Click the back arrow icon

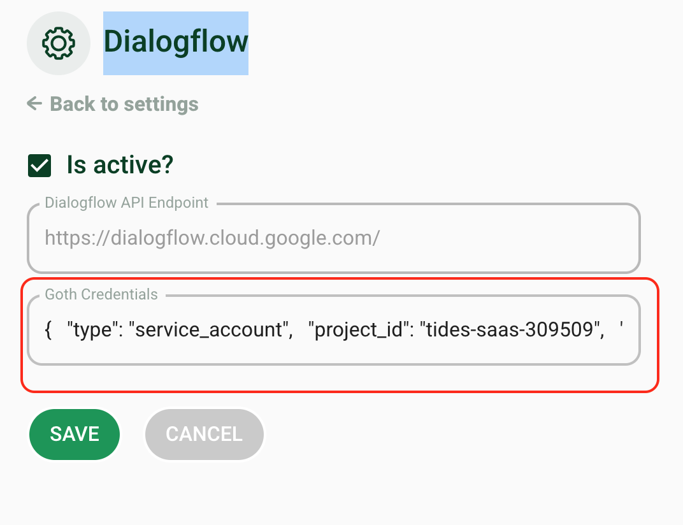(34, 104)
